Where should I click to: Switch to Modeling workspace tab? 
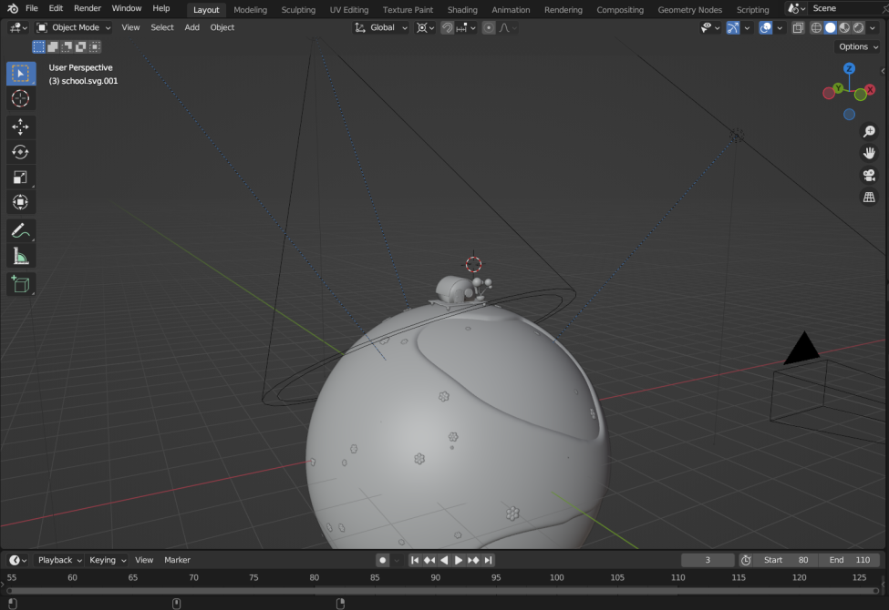coord(250,10)
